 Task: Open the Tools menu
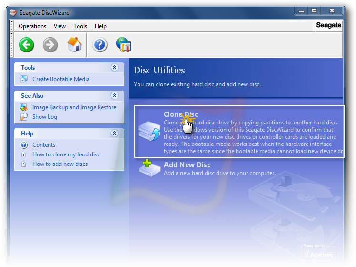(80, 26)
